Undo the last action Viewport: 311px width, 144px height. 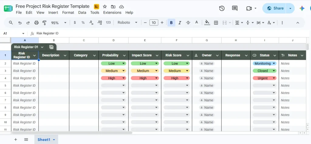[x=20, y=22]
